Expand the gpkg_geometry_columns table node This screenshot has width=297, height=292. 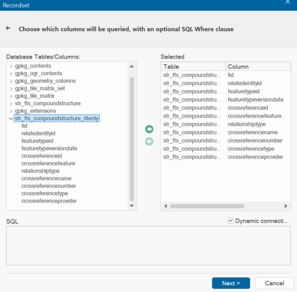point(11,81)
